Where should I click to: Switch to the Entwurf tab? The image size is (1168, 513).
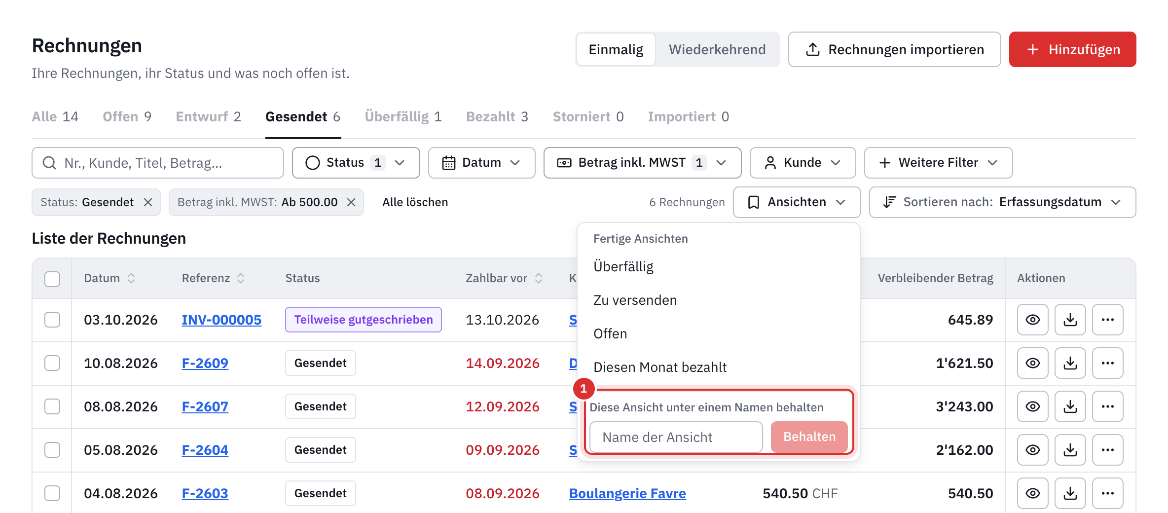point(208,117)
